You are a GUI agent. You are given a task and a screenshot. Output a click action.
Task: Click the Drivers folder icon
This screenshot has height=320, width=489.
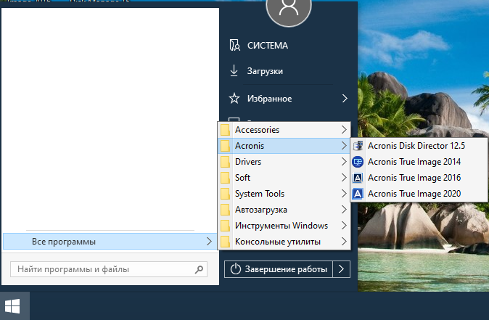tap(225, 162)
